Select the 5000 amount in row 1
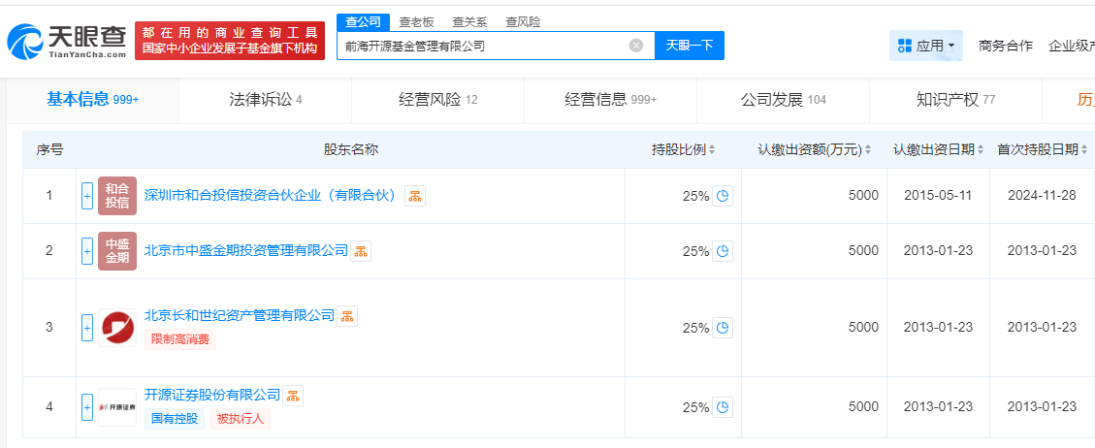Screen dimensions: 1095x448 point(863,196)
